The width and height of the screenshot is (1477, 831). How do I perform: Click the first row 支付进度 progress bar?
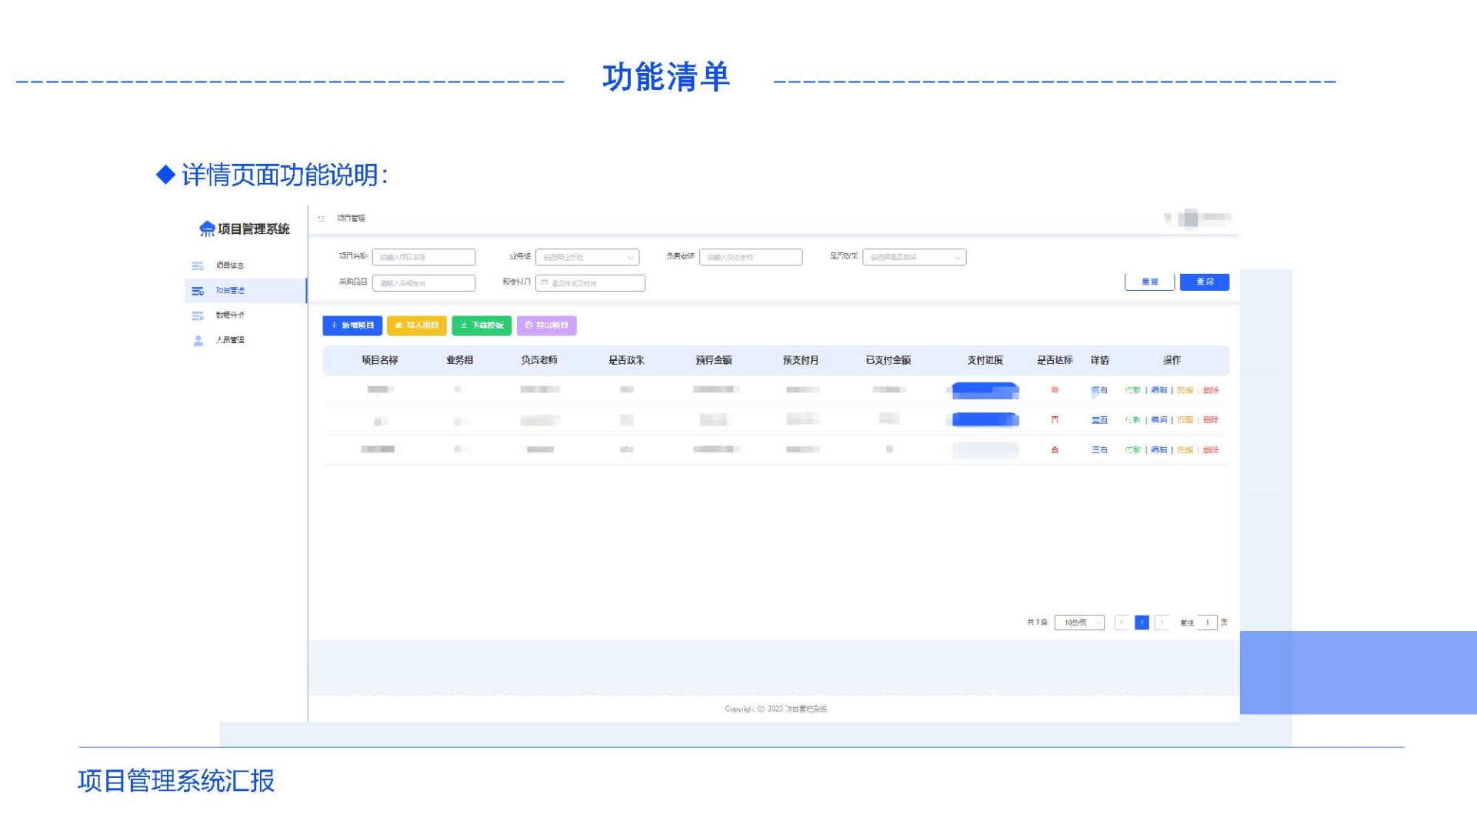click(985, 391)
